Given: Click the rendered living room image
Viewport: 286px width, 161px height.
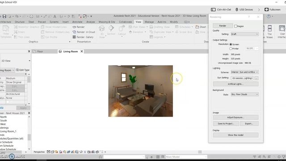Looking at the screenshot, I should (141, 91).
